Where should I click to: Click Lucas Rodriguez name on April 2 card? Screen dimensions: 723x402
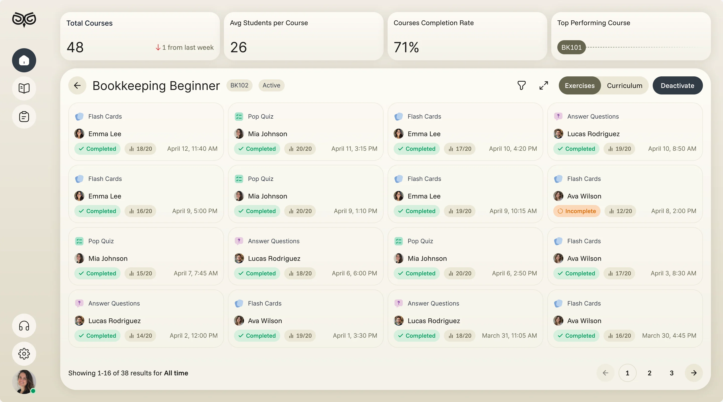coord(114,321)
